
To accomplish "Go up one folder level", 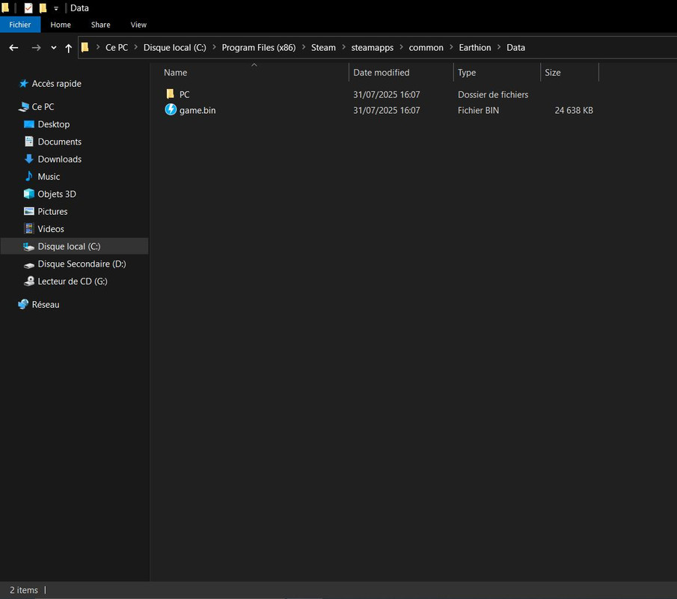I will 68,48.
